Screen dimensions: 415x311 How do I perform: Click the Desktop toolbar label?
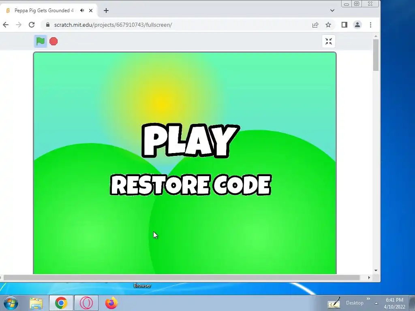click(355, 303)
